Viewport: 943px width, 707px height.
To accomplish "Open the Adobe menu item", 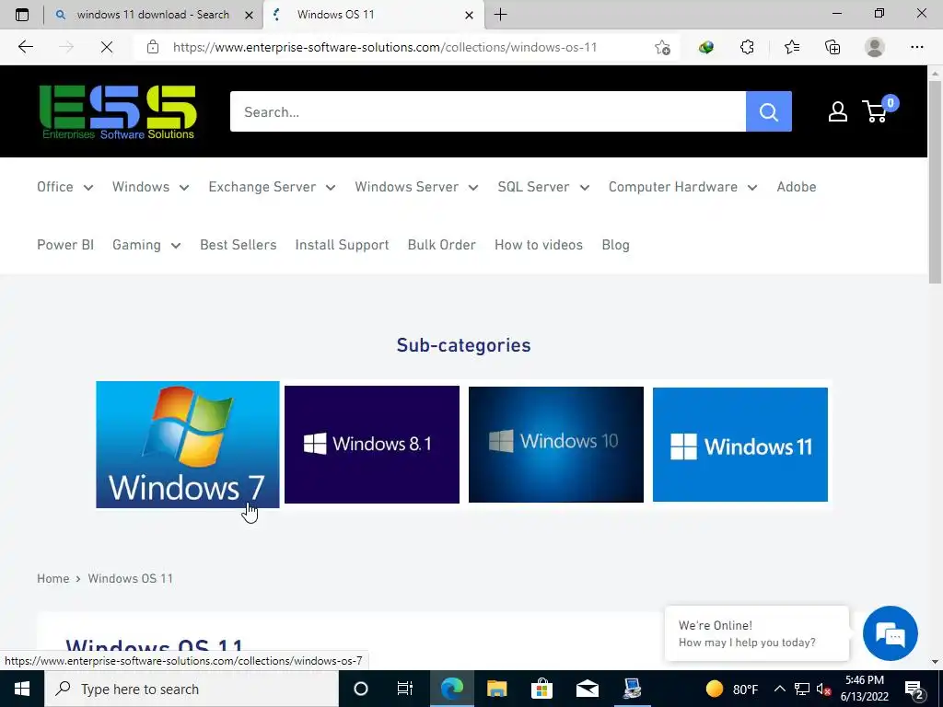I will [x=797, y=187].
